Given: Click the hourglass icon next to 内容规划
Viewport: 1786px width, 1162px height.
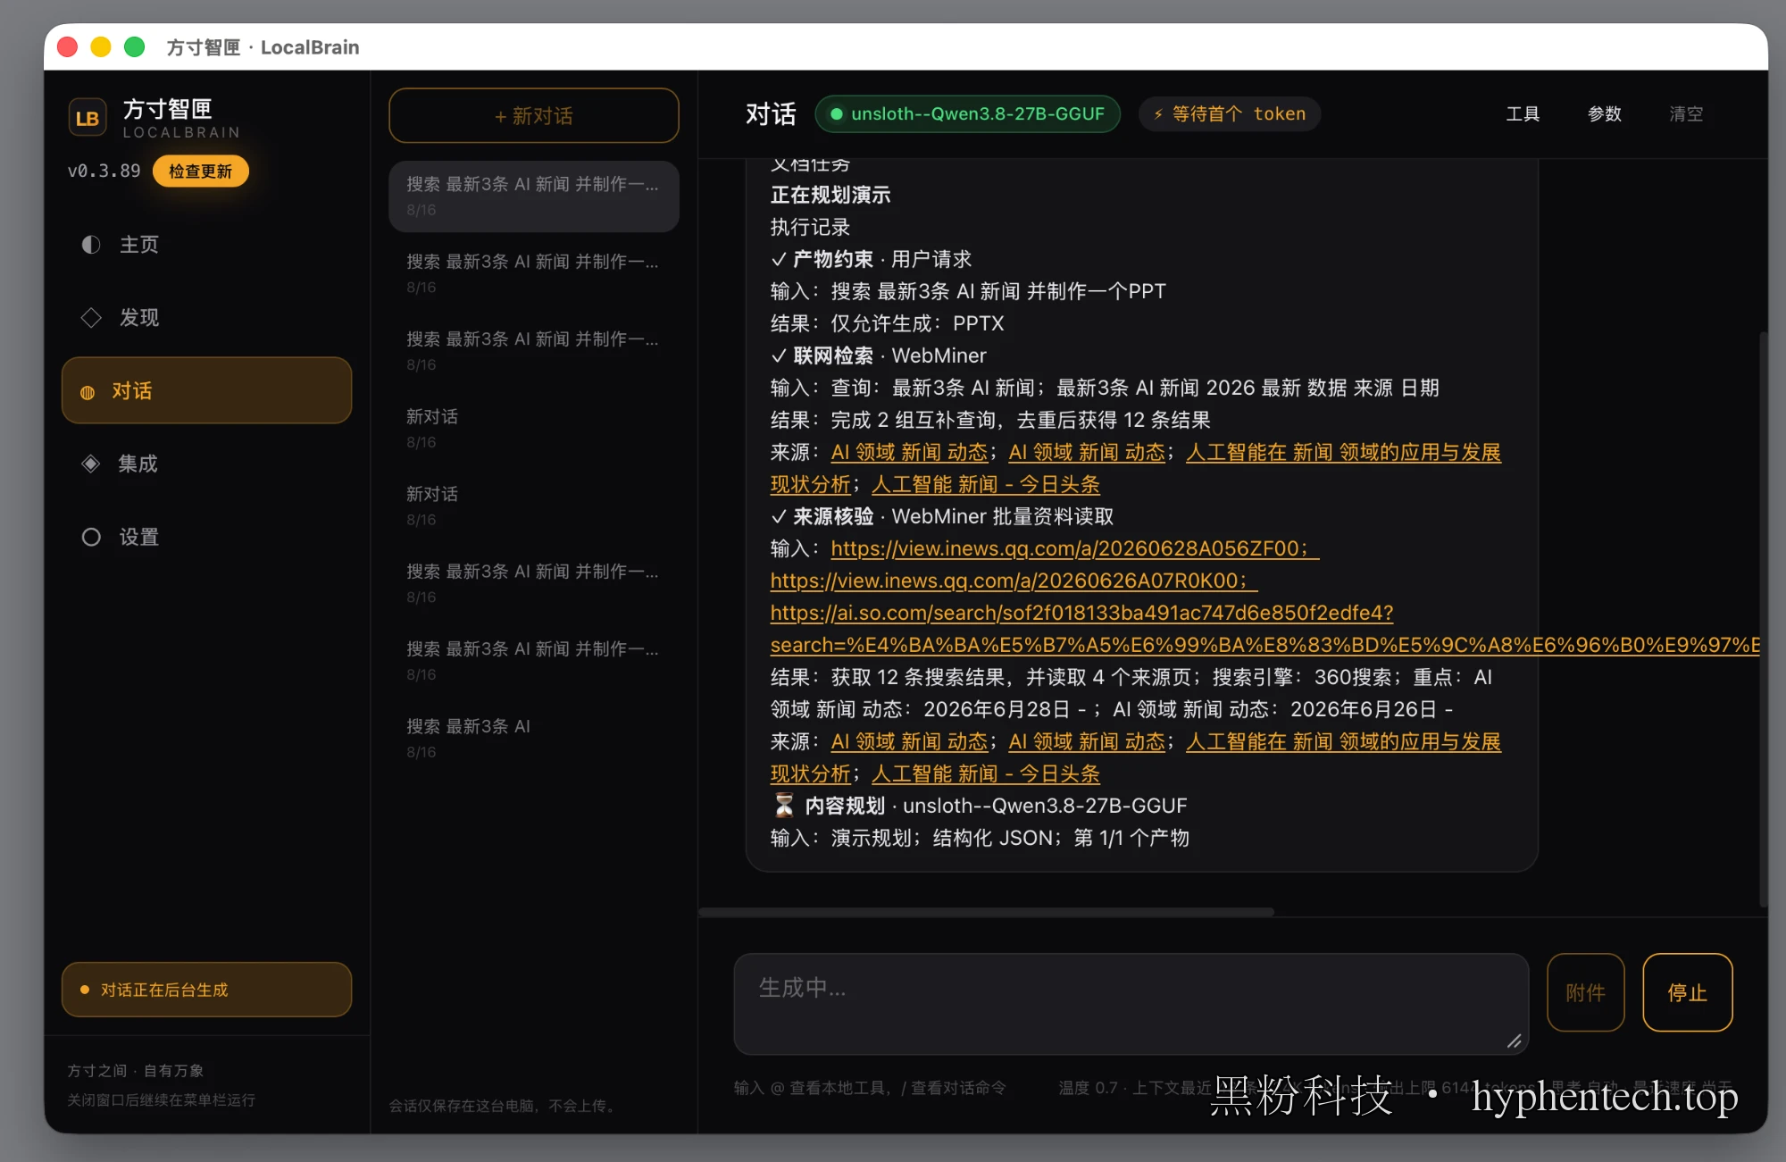Looking at the screenshot, I should coord(784,806).
